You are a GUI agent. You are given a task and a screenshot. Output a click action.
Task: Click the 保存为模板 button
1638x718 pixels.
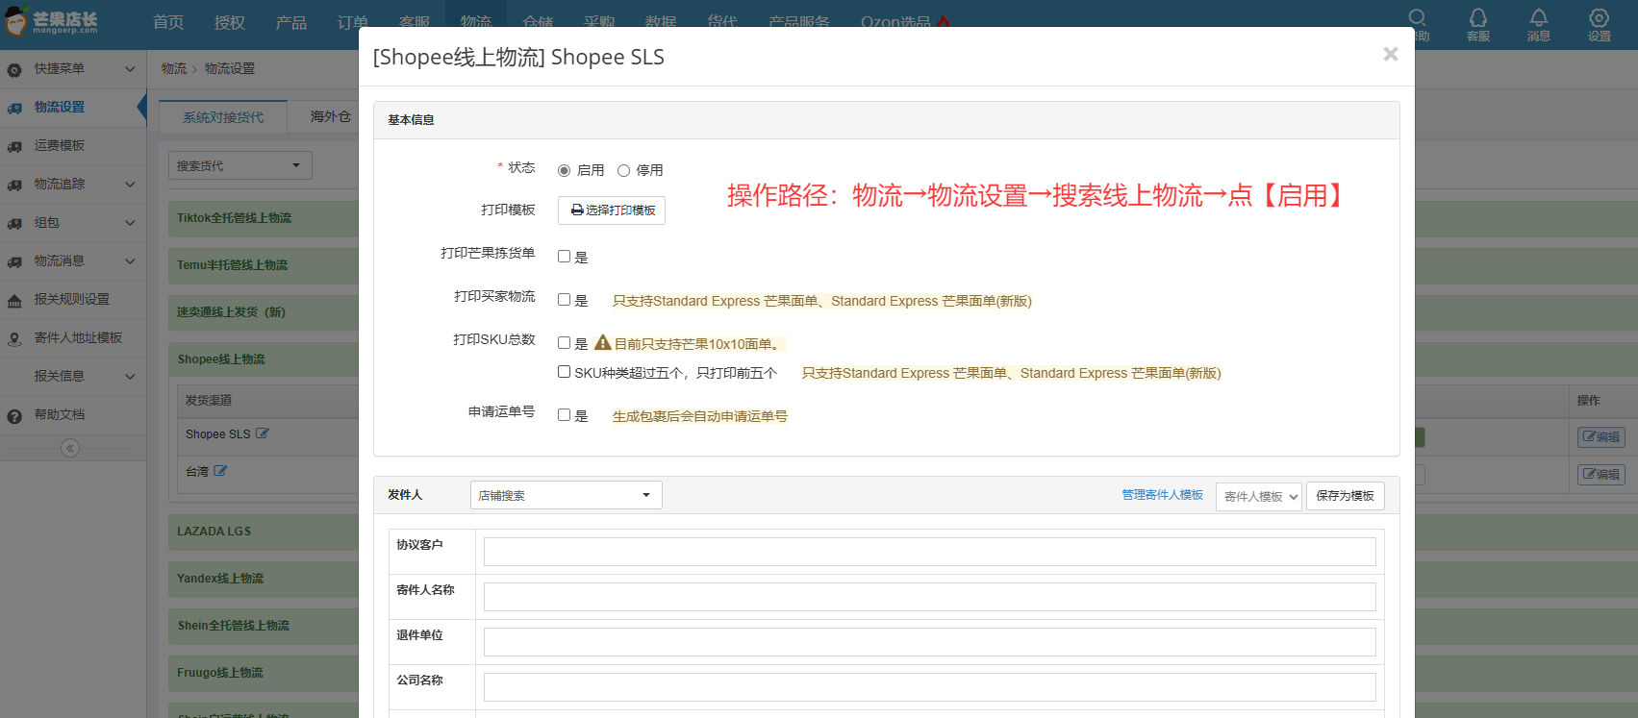click(x=1345, y=496)
